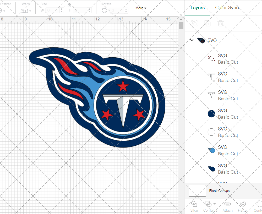Click the Size height input field

pos(80,10)
